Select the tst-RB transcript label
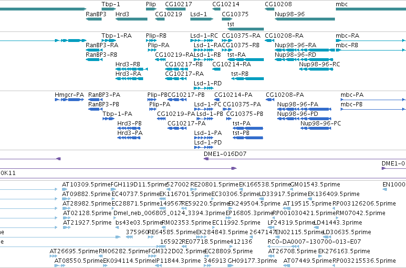Viewport: 406px width, 268px height. click(240, 74)
